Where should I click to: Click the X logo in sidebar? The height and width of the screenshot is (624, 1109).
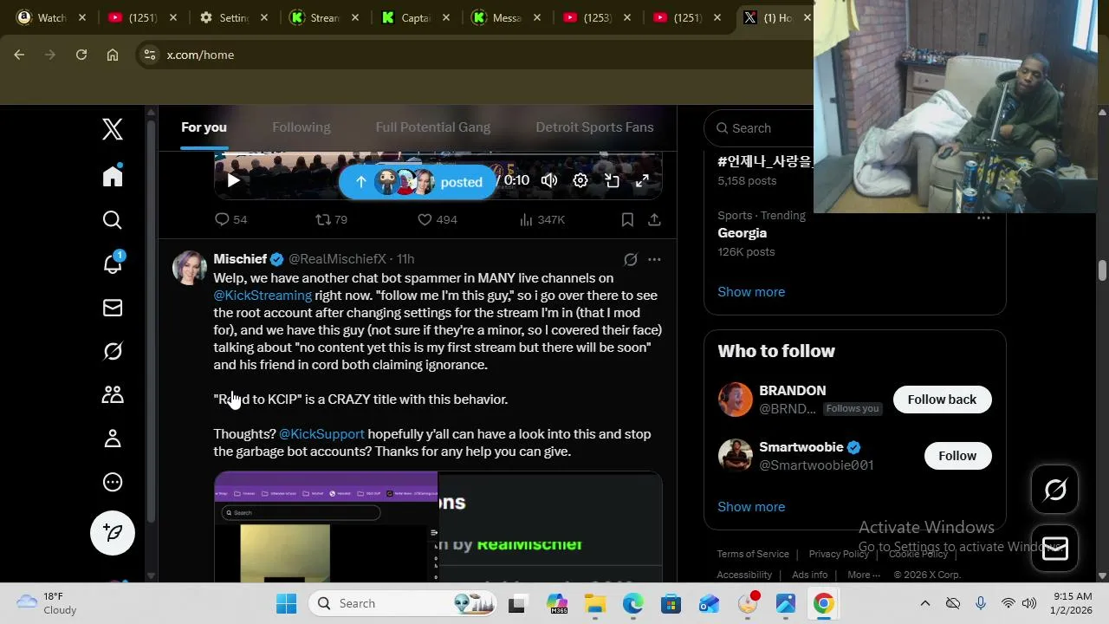point(113,129)
